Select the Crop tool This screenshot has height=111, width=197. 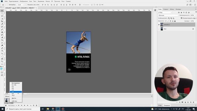[2, 22]
